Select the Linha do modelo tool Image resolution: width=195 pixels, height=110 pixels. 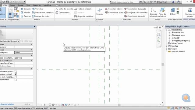click(64, 9)
